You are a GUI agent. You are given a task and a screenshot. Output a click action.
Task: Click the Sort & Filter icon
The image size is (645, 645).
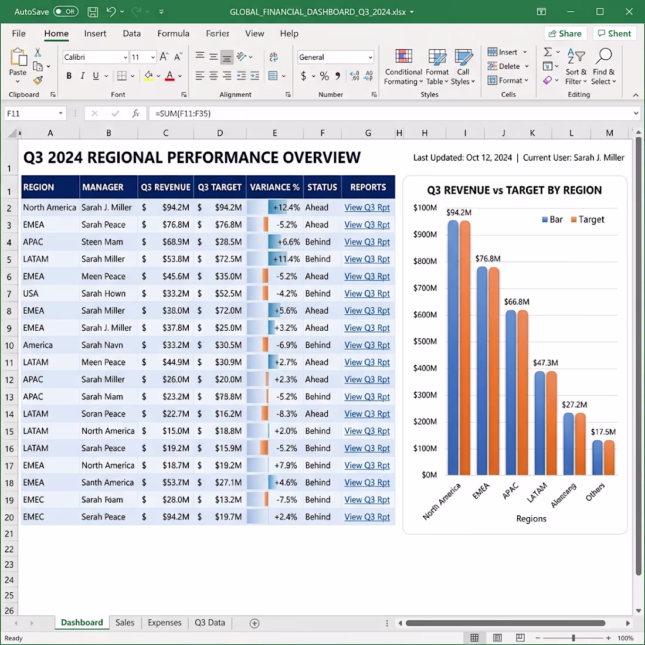(x=576, y=56)
